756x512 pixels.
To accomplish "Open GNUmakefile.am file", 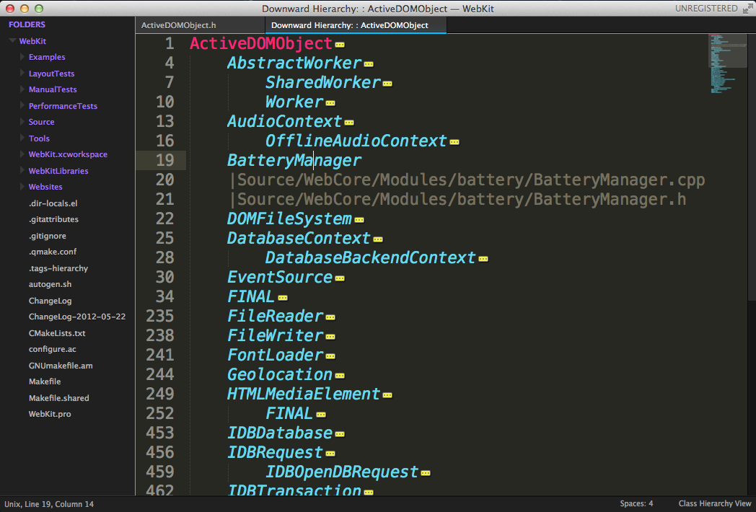I will [x=61, y=366].
